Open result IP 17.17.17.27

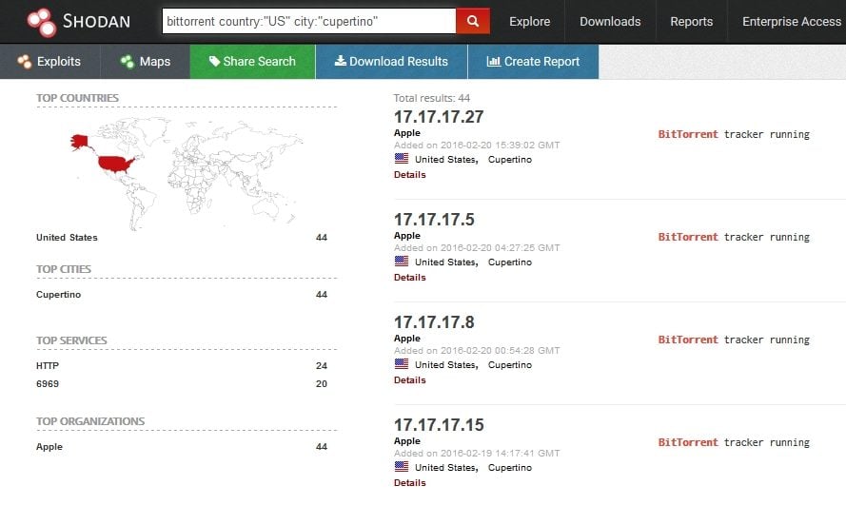coord(439,116)
